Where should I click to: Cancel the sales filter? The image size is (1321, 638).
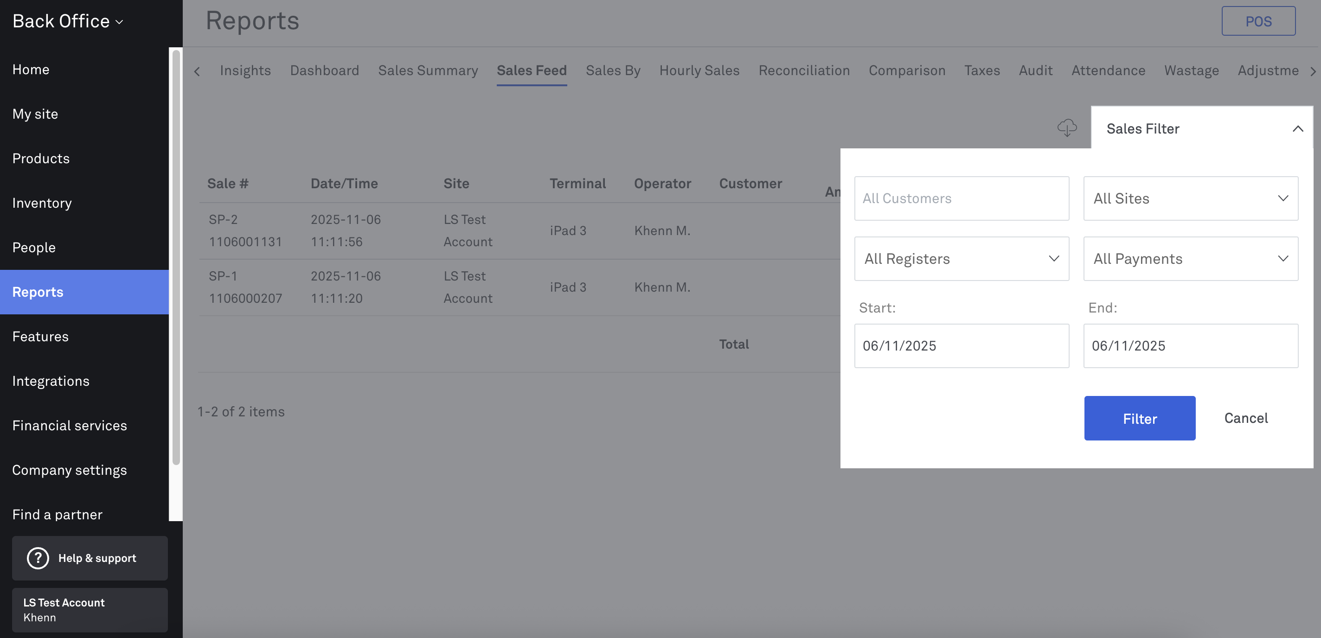1245,418
